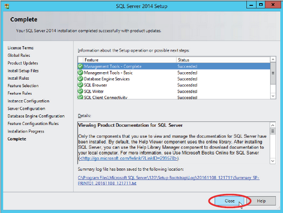Click the License Terms step
283x213 pixels.
coord(21,48)
